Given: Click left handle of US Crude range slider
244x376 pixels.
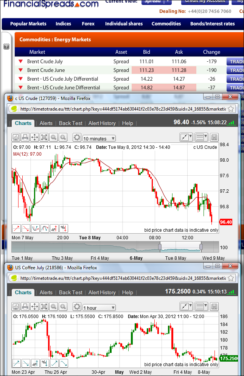Looking at the screenshot, I should pyautogui.click(x=160, y=247).
